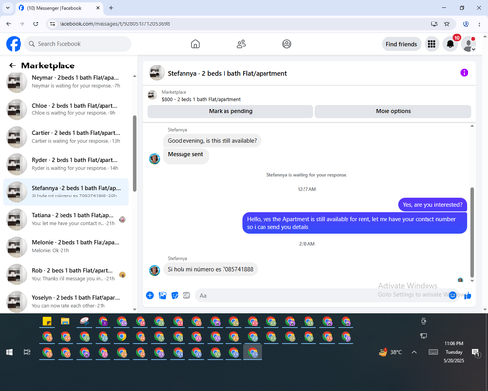Screen dimensions: 488x391
Task: Open the Cartier conversation
Action: pos(65,137)
